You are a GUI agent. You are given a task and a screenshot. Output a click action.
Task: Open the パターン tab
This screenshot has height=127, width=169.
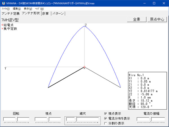[58, 14]
